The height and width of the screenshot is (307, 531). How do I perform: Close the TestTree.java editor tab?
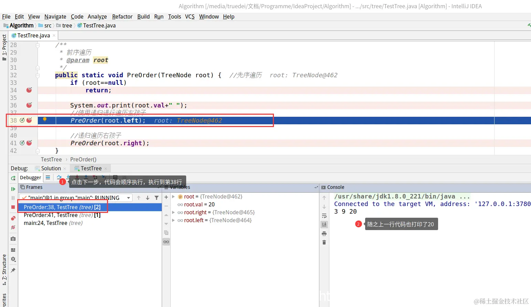pos(54,35)
